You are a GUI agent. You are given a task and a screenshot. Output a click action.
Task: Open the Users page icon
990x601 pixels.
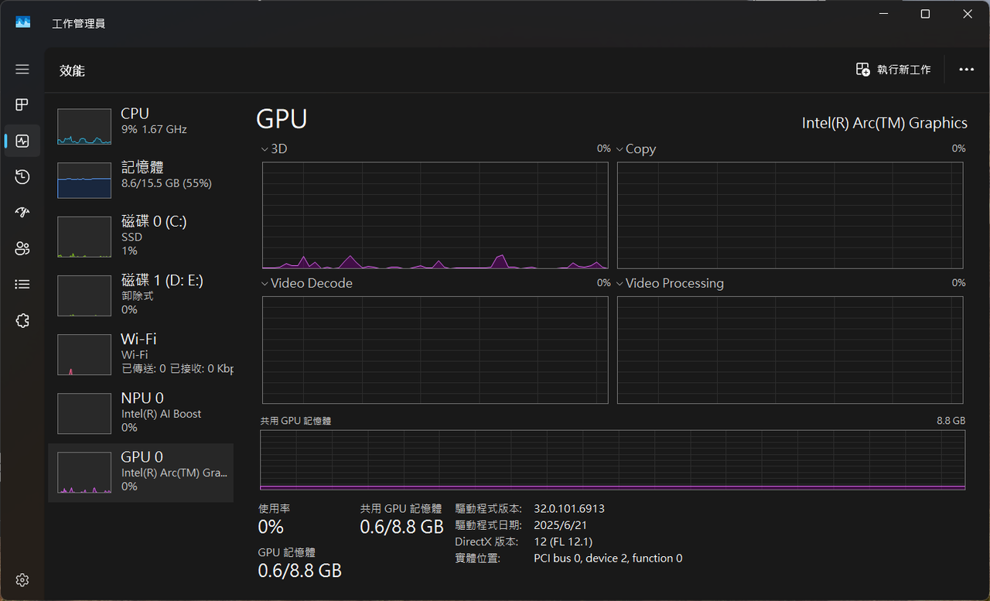click(22, 248)
